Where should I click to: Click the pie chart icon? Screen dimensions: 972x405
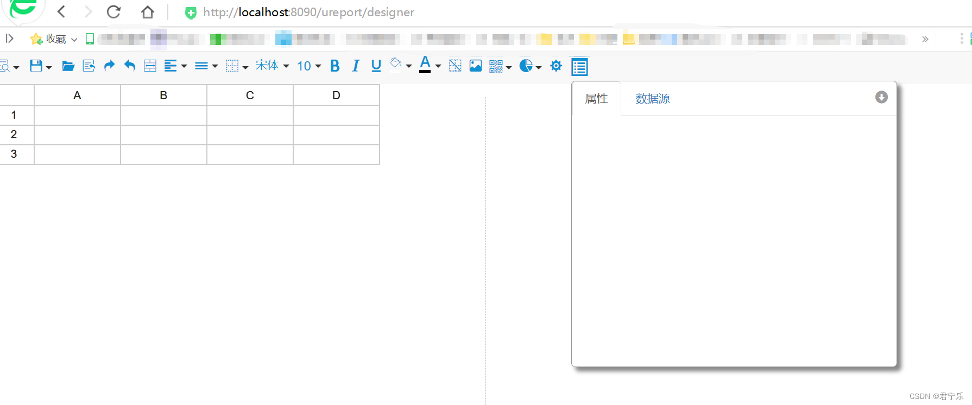(x=526, y=66)
